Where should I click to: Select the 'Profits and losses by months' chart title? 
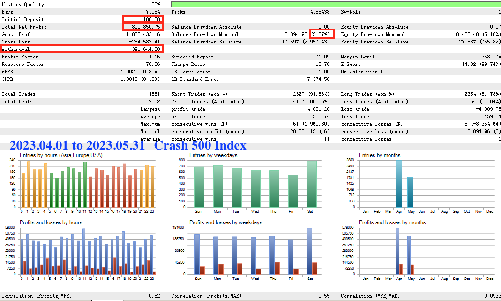tap(392, 222)
